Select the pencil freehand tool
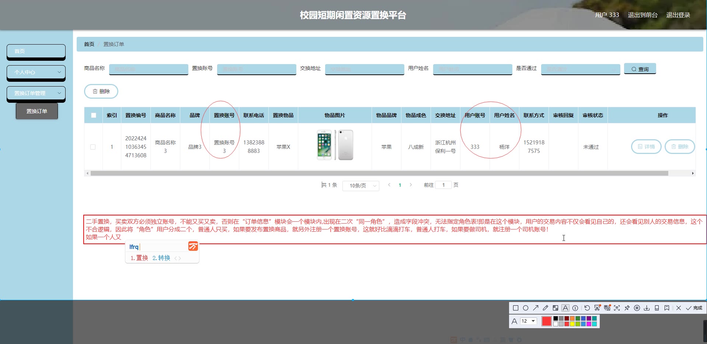 pyautogui.click(x=546, y=308)
